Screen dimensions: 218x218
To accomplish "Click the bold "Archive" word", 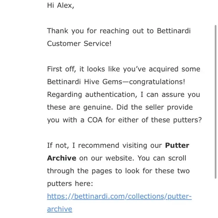I will point(62,158).
